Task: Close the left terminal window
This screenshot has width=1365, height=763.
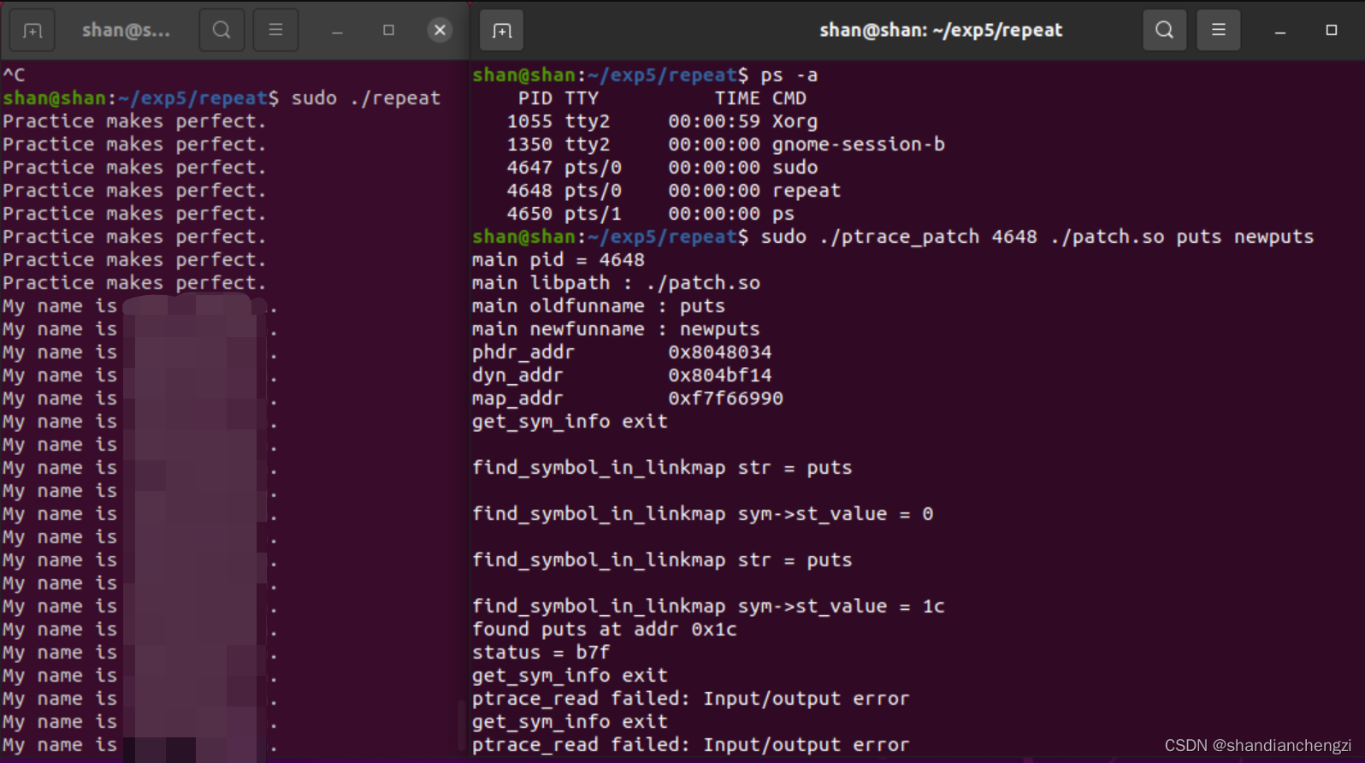Action: 440,31
